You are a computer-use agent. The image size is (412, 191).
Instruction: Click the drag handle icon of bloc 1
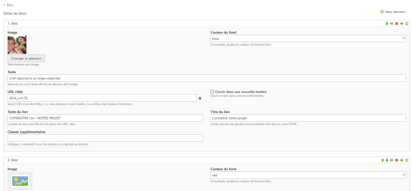pos(392,24)
